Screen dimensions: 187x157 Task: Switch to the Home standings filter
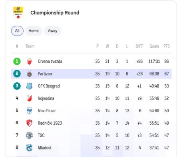[34, 31]
